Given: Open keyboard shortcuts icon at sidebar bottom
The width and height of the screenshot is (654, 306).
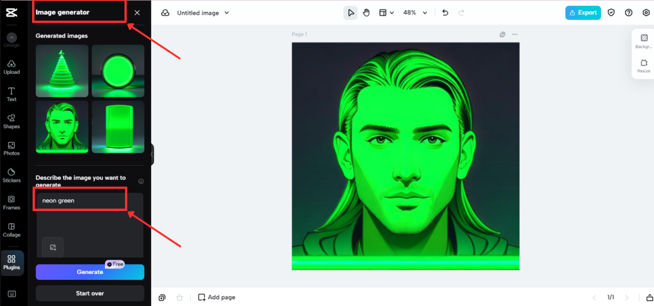Looking at the screenshot, I should [12, 294].
